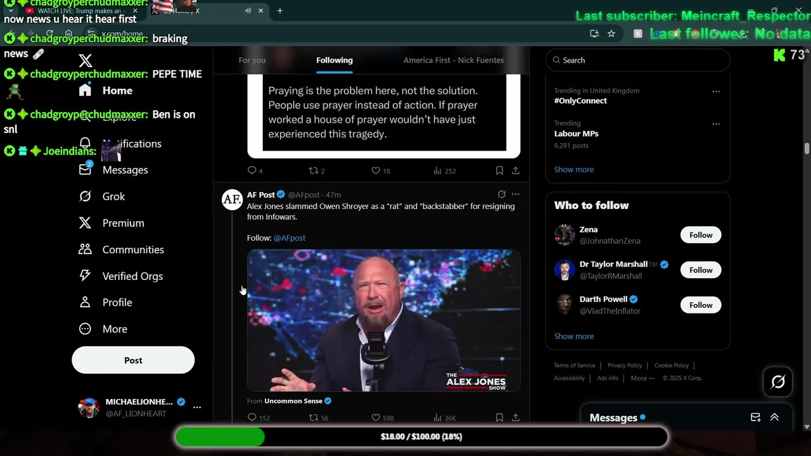Share the prayer post
Image resolution: width=811 pixels, height=456 pixels.
[x=516, y=170]
